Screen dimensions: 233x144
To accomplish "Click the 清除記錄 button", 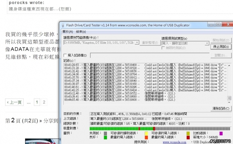I will 221,108.
